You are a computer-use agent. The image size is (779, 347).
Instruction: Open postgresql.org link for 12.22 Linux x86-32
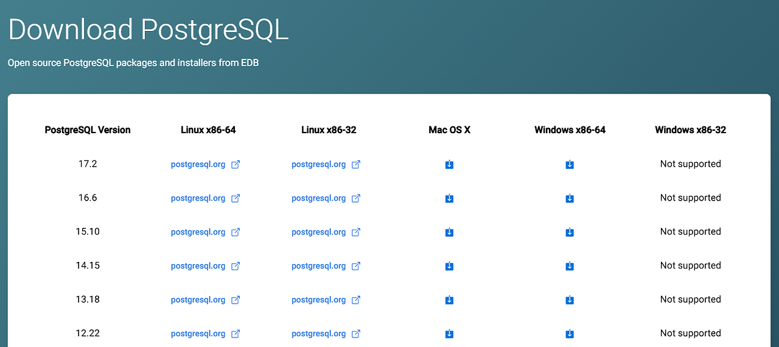pos(326,334)
